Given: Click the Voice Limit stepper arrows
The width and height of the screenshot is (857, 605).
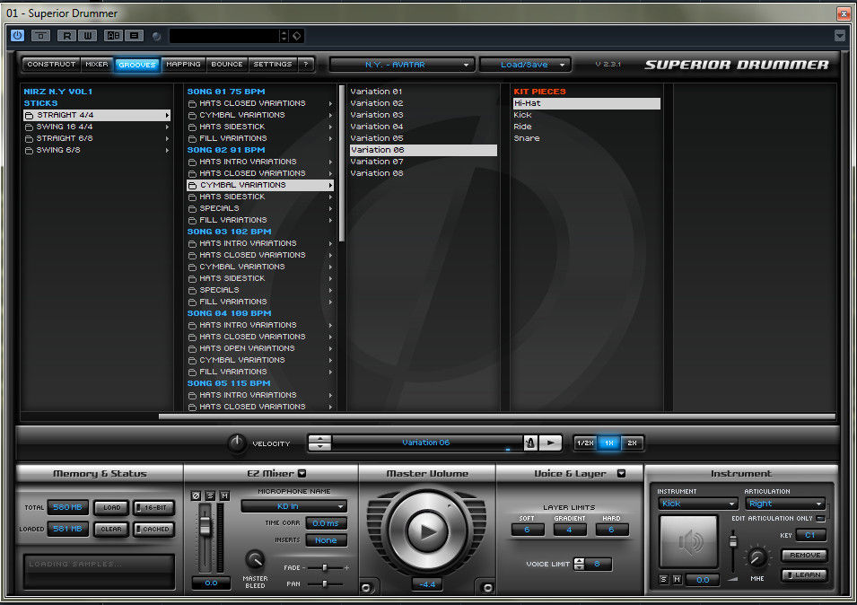Looking at the screenshot, I should click(x=579, y=564).
